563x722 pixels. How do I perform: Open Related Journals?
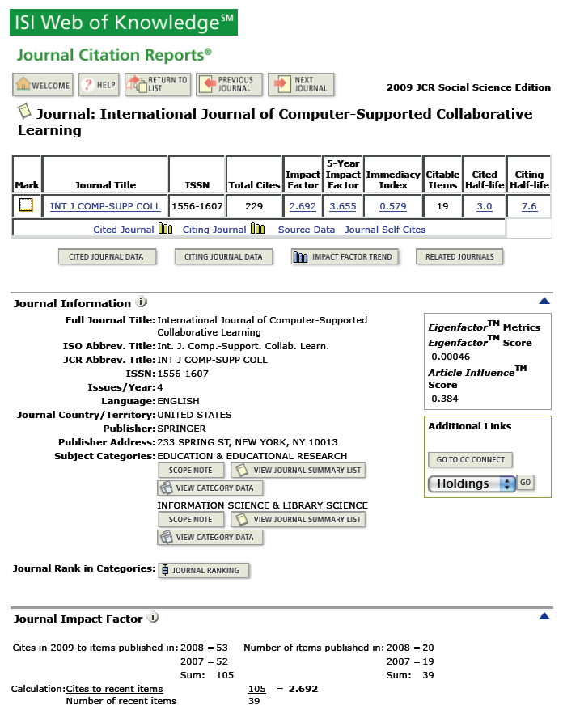pos(459,257)
